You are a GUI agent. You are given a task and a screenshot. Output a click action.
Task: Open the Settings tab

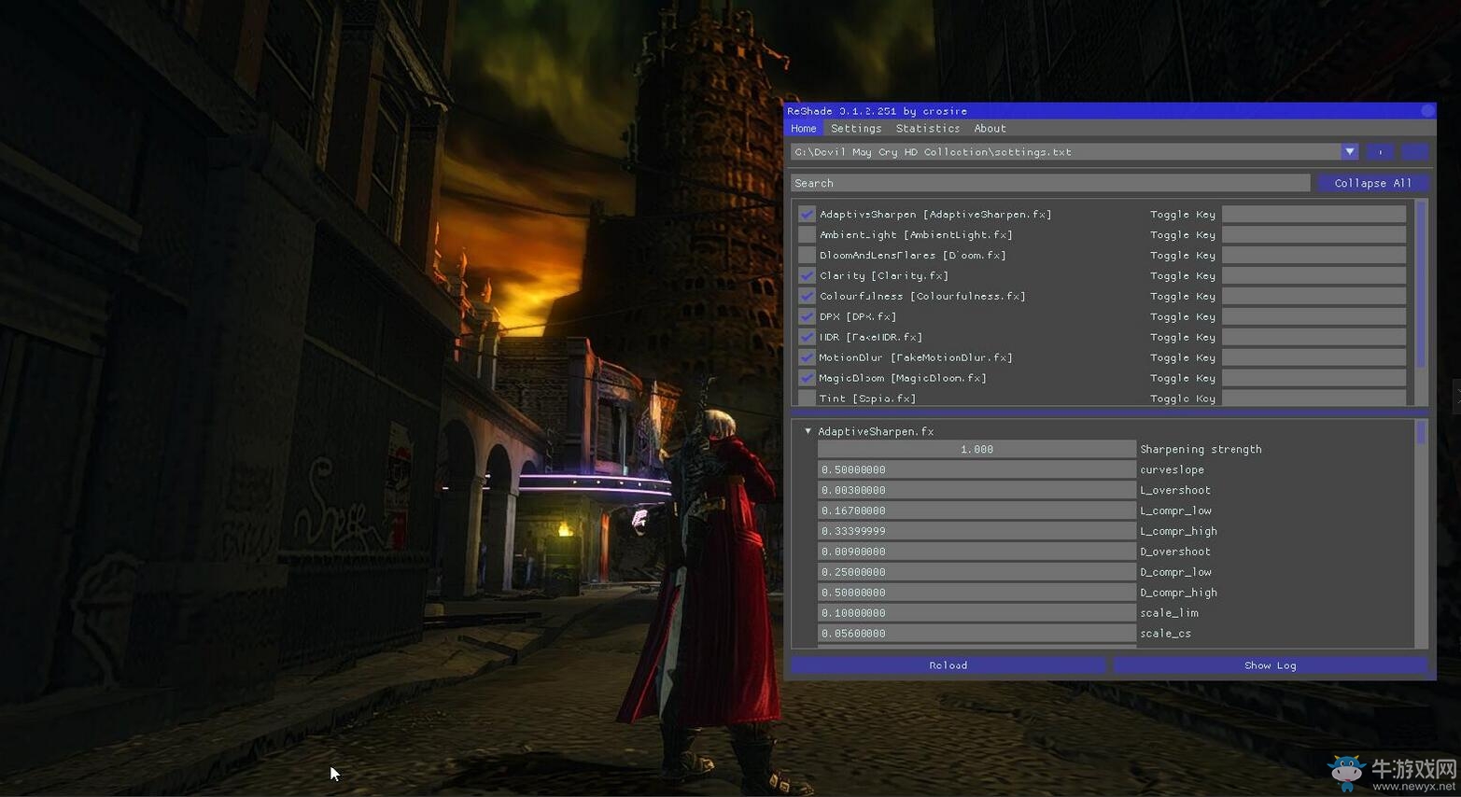click(856, 129)
